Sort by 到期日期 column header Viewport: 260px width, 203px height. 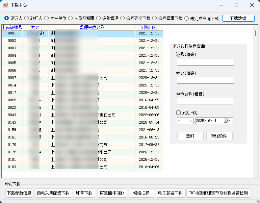149,28
